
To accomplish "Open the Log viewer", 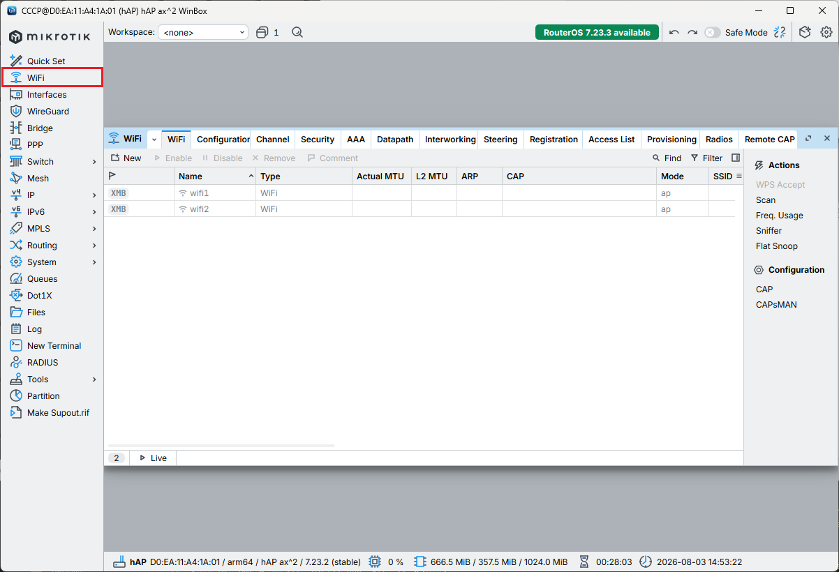I will click(34, 329).
